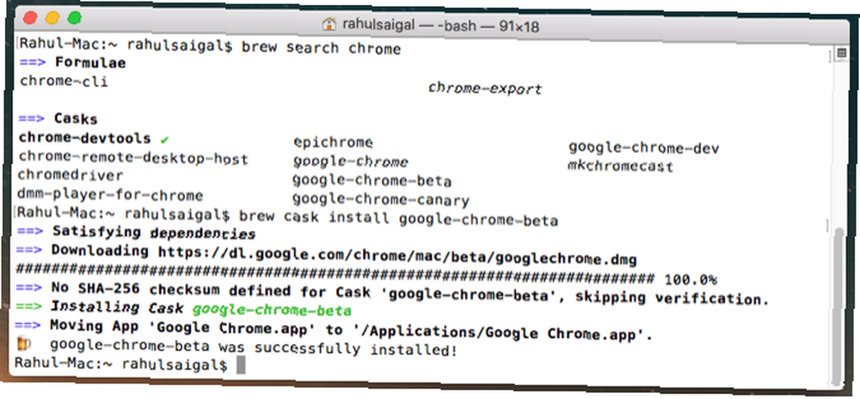
Task: Click green 'google-chrome-beta' in Installing Cask line
Action: click(272, 310)
